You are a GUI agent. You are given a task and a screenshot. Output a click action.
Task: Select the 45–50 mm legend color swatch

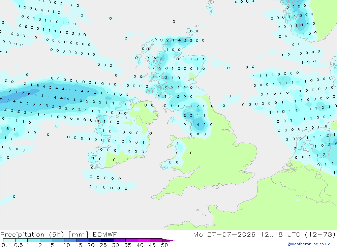click(x=156, y=240)
